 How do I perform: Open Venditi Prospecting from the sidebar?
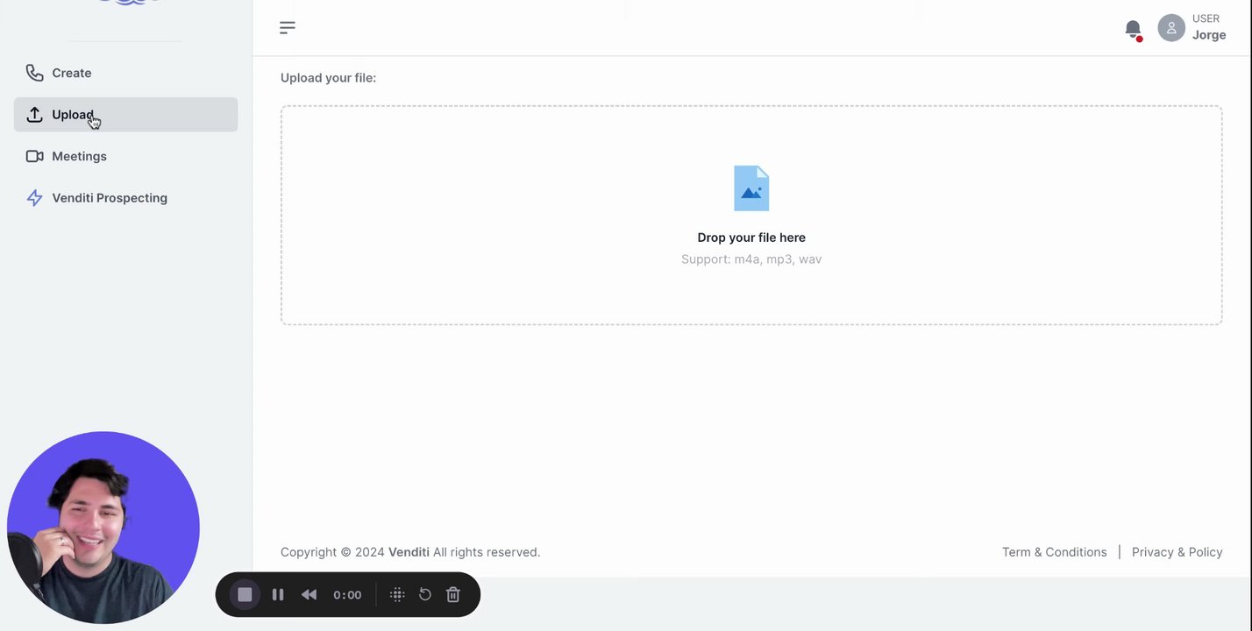point(125,198)
